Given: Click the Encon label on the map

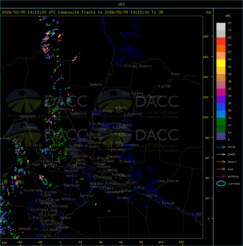Looking at the screenshot, I should tap(175, 74).
